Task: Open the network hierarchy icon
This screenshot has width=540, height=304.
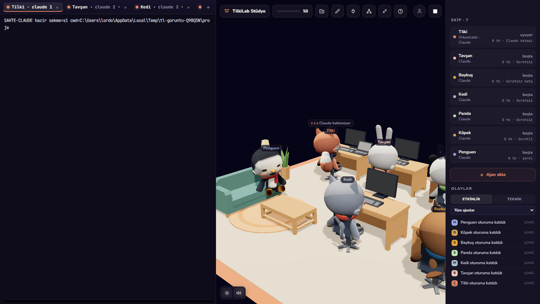Action: (369, 11)
